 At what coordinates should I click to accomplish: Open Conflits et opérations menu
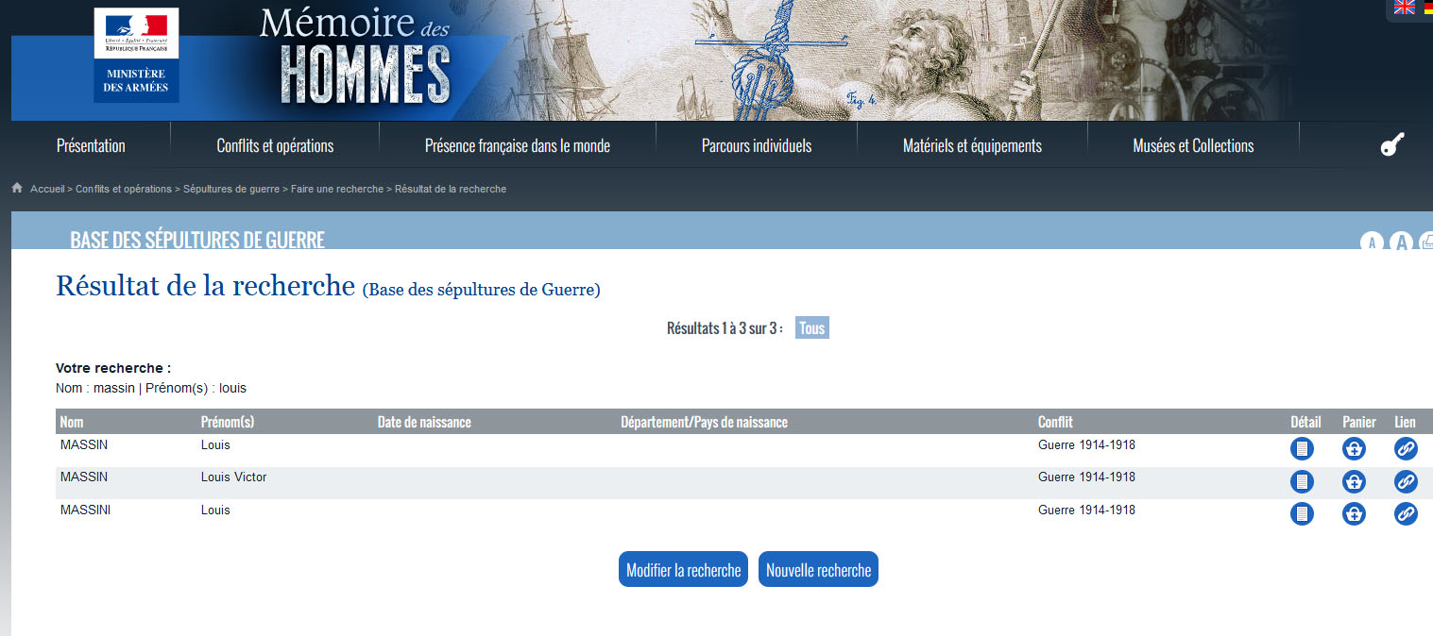[275, 146]
